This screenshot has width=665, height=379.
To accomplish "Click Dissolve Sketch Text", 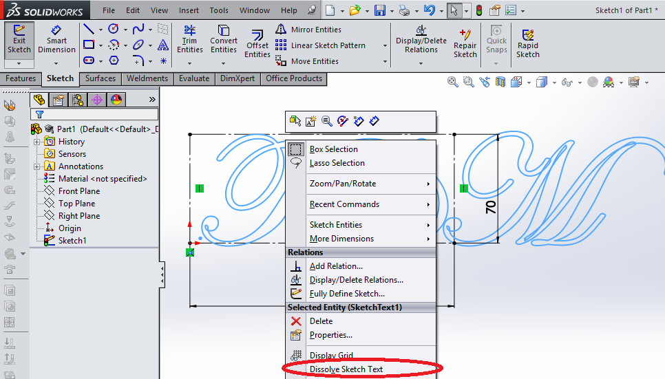I will (361, 369).
